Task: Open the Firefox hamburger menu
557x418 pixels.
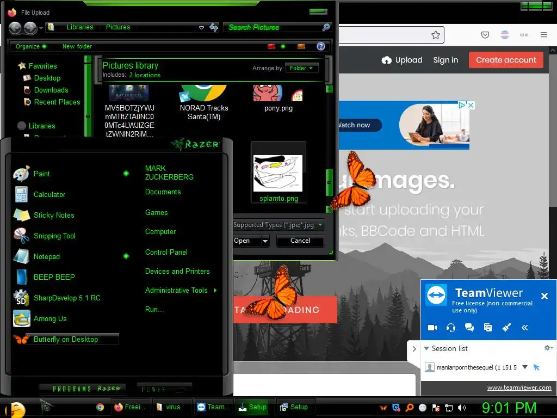Action: (x=544, y=35)
